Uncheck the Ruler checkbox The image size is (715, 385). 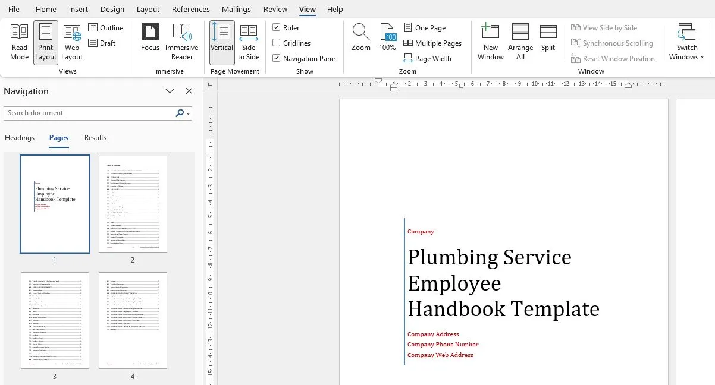tap(277, 27)
